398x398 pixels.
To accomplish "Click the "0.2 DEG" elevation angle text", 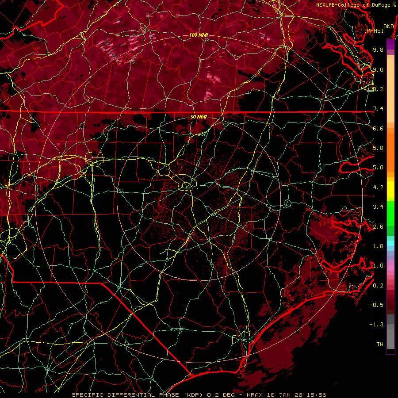I will pos(221,395).
